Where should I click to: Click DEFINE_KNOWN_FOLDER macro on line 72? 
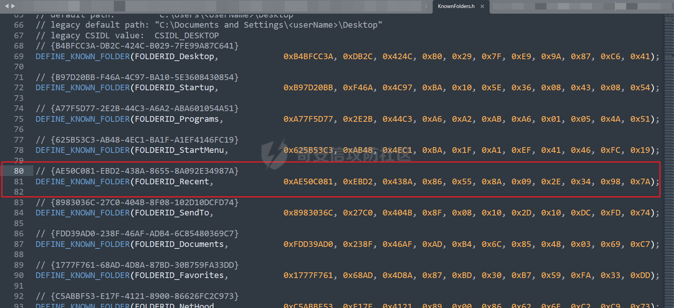click(82, 88)
